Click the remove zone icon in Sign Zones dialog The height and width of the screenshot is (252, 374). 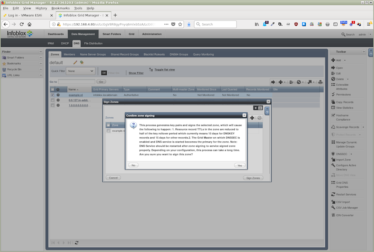tap(259, 118)
